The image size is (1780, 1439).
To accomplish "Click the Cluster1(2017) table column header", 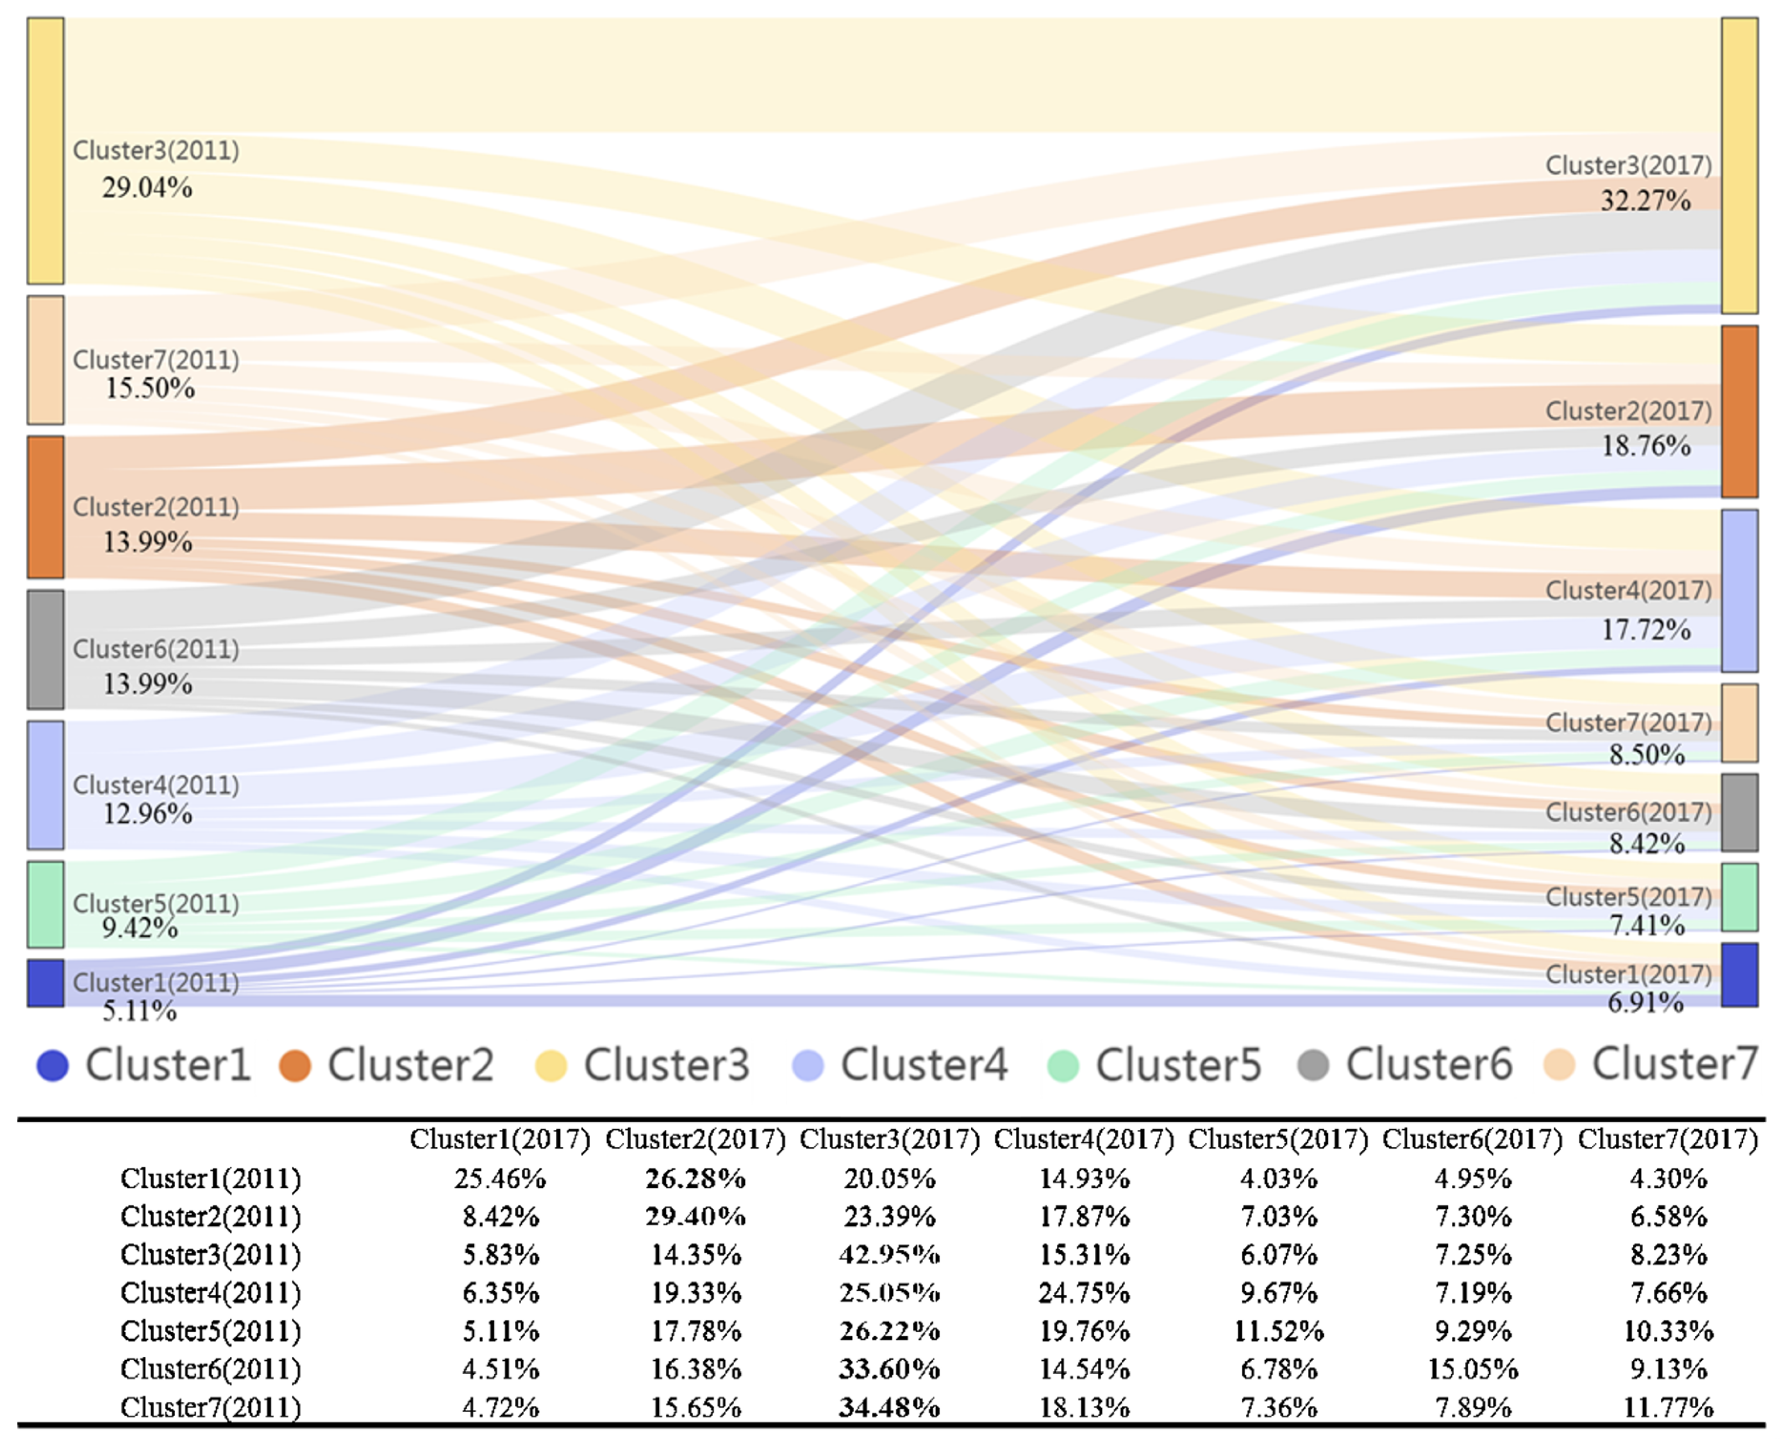I will click(x=500, y=1140).
